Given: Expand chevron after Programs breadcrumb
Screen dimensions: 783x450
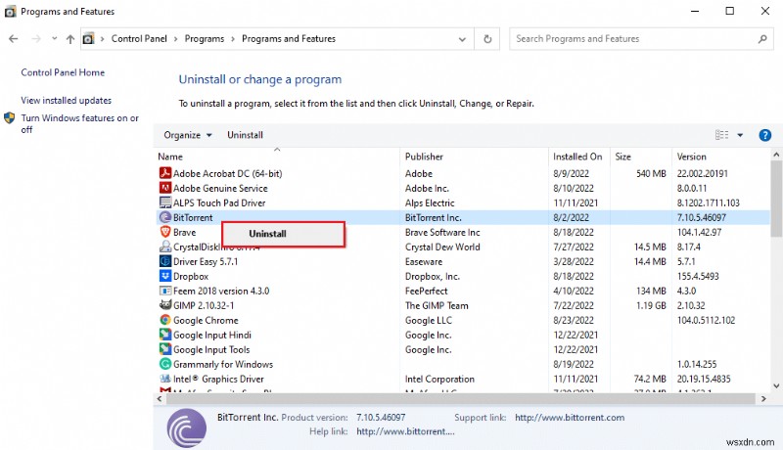Looking at the screenshot, I should pos(233,39).
